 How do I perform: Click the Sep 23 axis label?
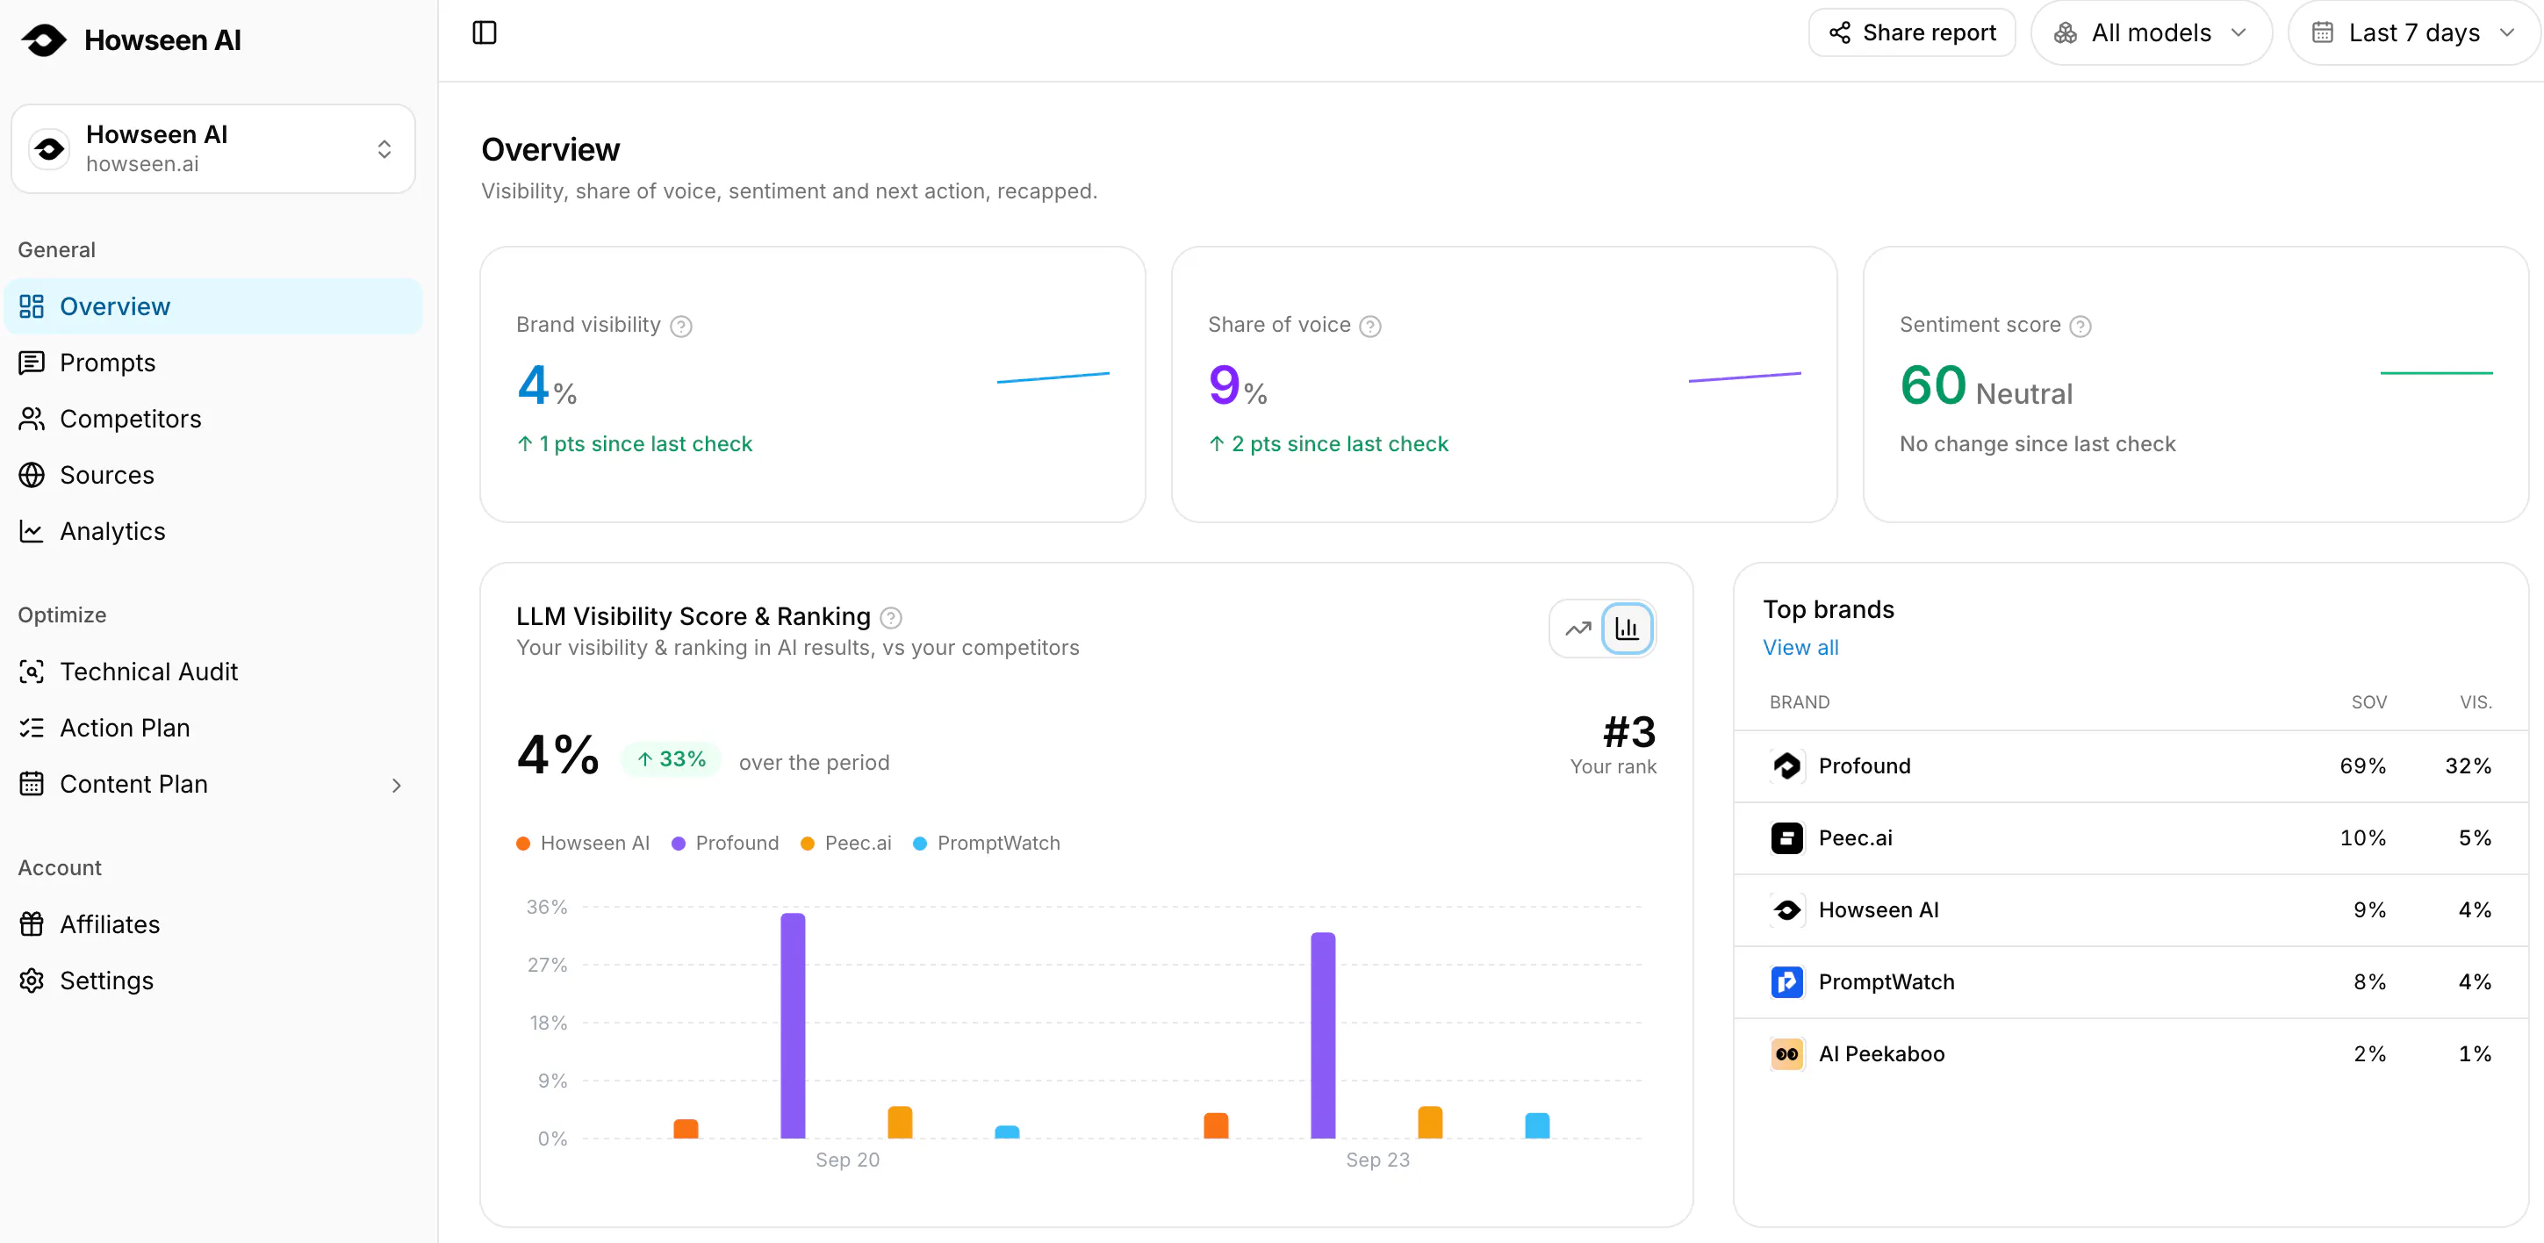1376,1160
